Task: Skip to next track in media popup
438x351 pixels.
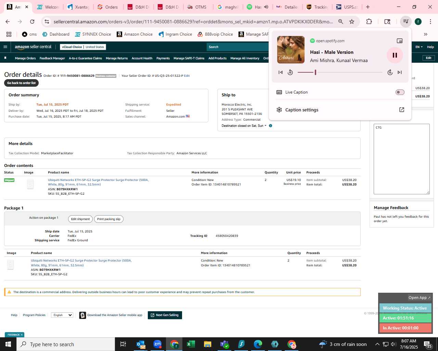Action: point(400,72)
